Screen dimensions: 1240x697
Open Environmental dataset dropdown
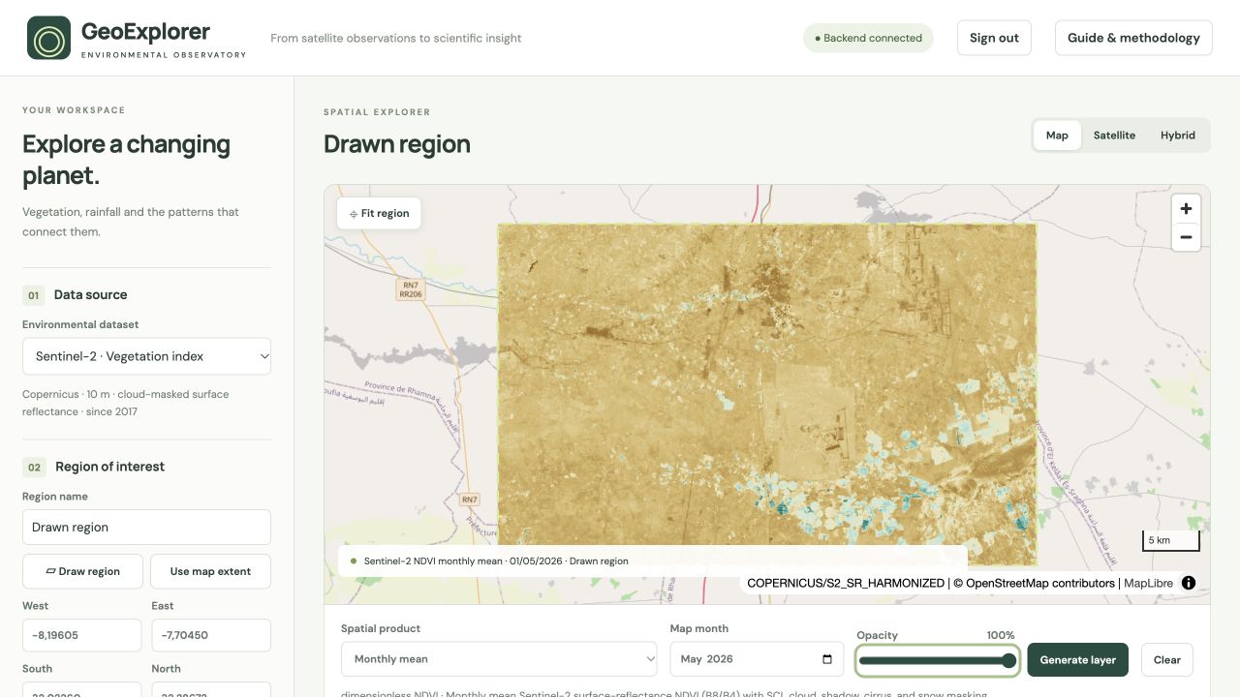point(146,356)
